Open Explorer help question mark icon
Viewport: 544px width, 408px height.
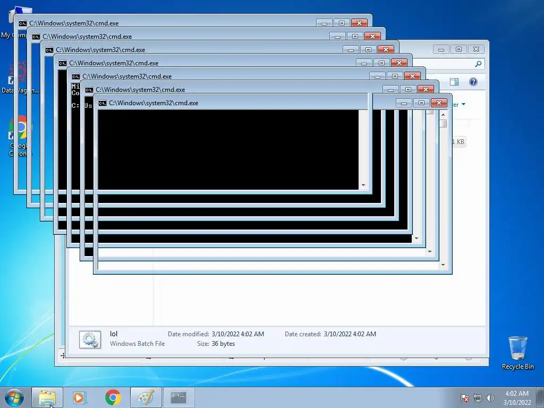(473, 82)
